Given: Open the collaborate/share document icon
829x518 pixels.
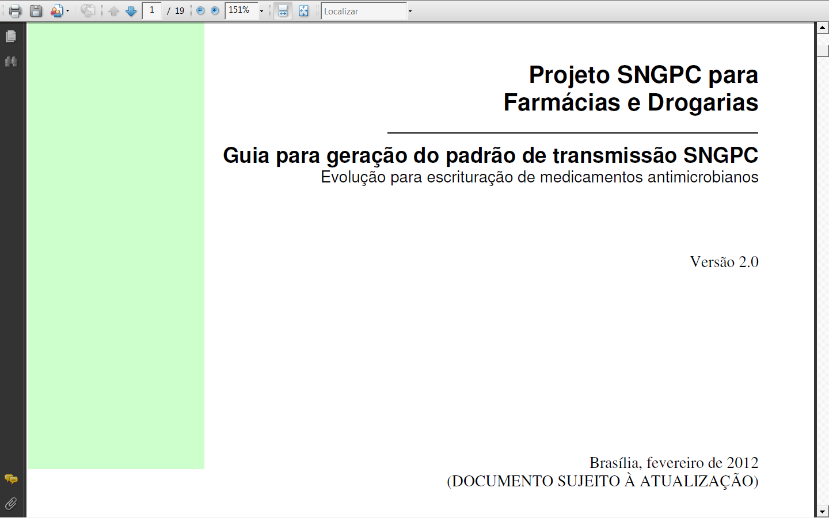Looking at the screenshot, I should (56, 11).
